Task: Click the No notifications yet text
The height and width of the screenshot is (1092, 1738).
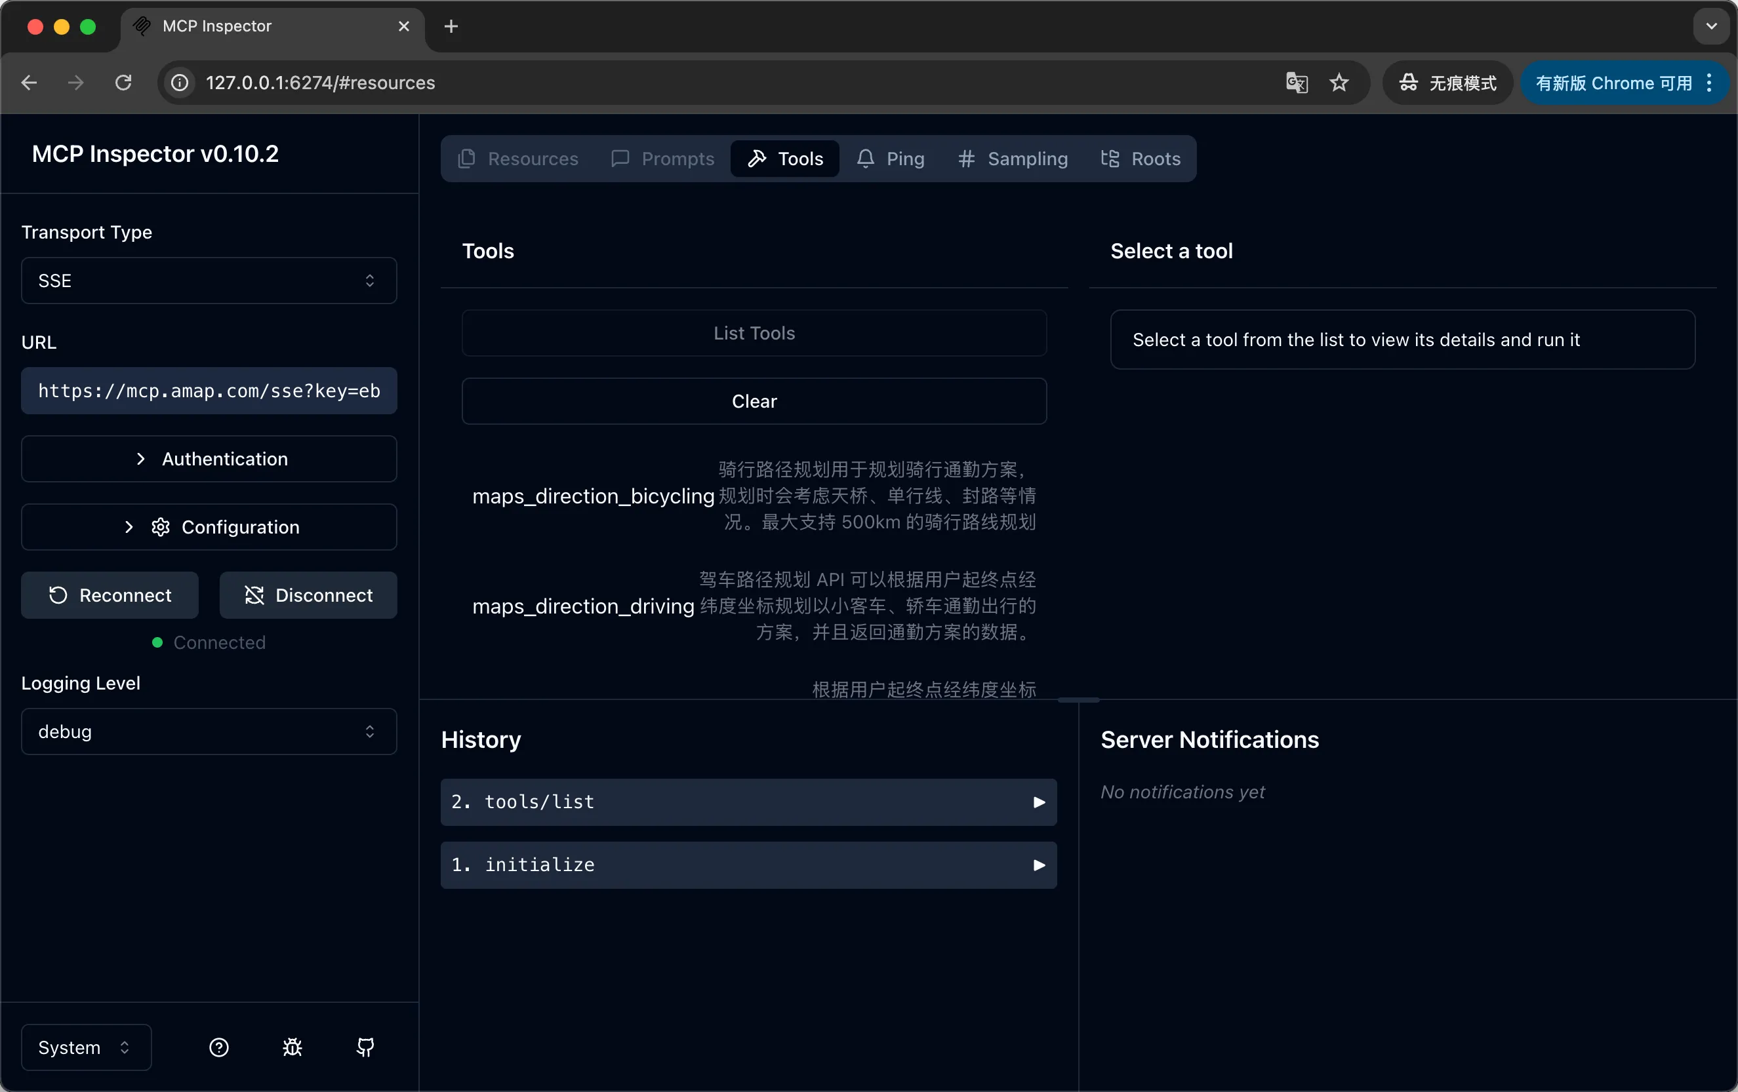Action: (1182, 792)
